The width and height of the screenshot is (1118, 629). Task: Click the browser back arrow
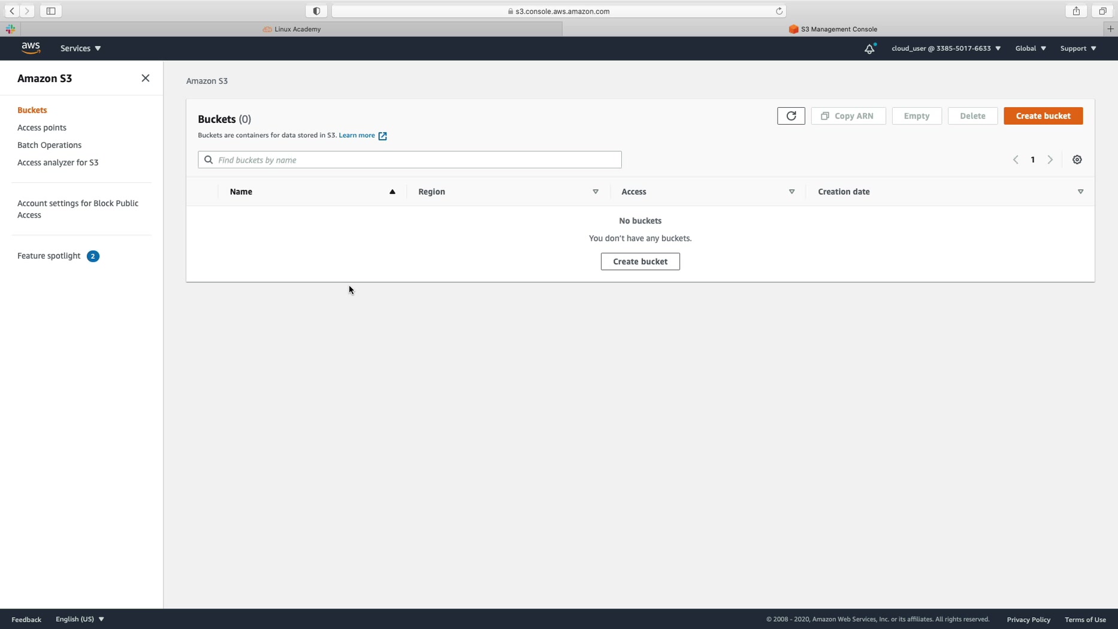(x=12, y=11)
